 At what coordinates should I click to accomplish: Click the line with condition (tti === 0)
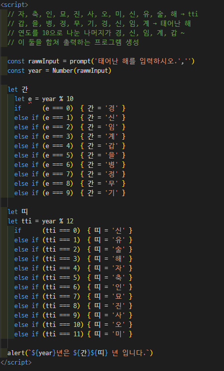(x=73, y=230)
